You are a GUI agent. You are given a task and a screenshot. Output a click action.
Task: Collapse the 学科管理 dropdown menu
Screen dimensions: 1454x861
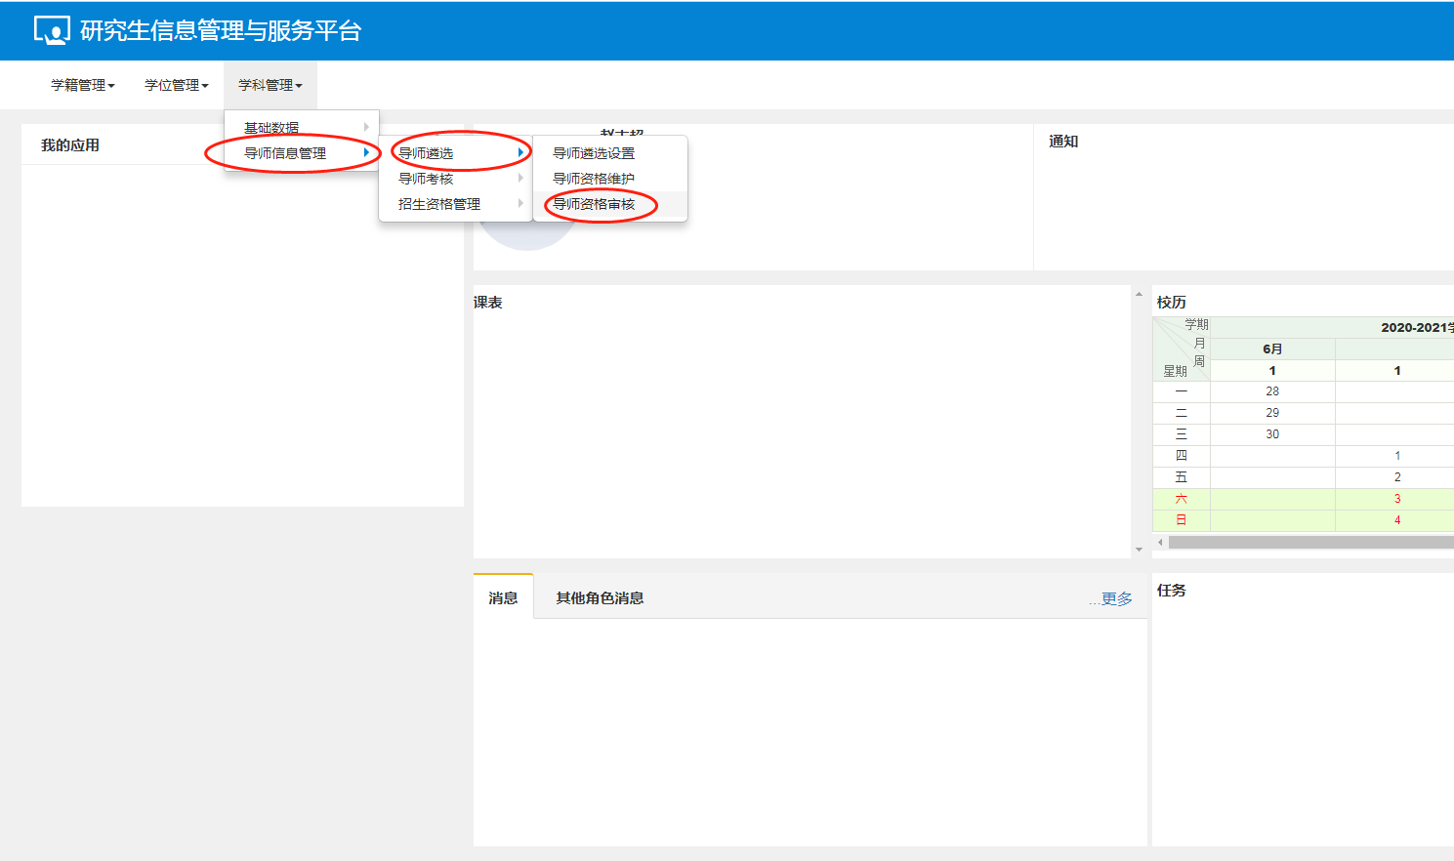click(x=270, y=85)
